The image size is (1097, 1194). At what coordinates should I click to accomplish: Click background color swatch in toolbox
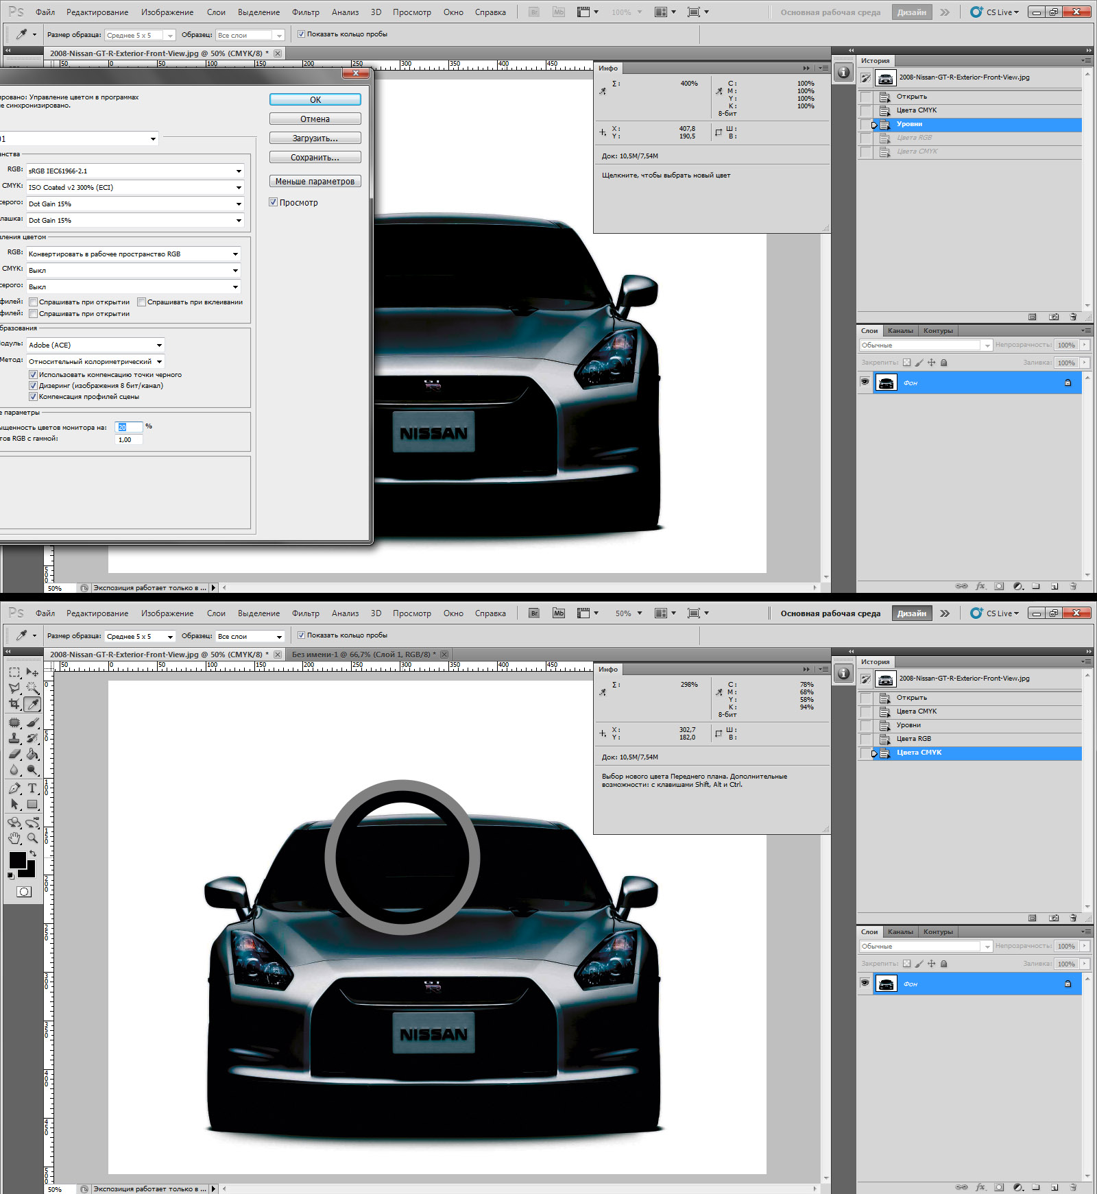29,872
